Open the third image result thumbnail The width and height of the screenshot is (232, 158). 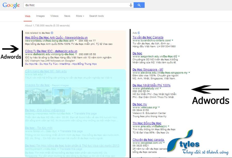(x=84, y=96)
